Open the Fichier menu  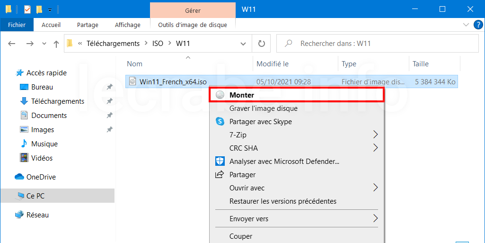(x=17, y=25)
